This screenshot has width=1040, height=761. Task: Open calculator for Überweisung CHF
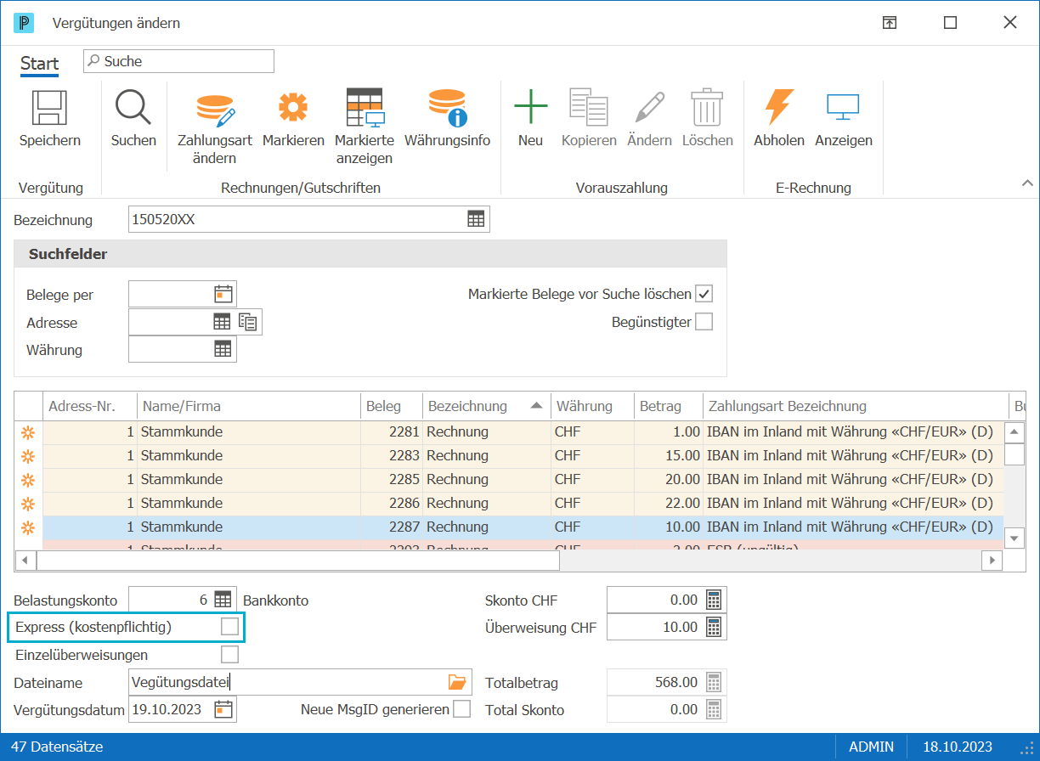tap(714, 627)
